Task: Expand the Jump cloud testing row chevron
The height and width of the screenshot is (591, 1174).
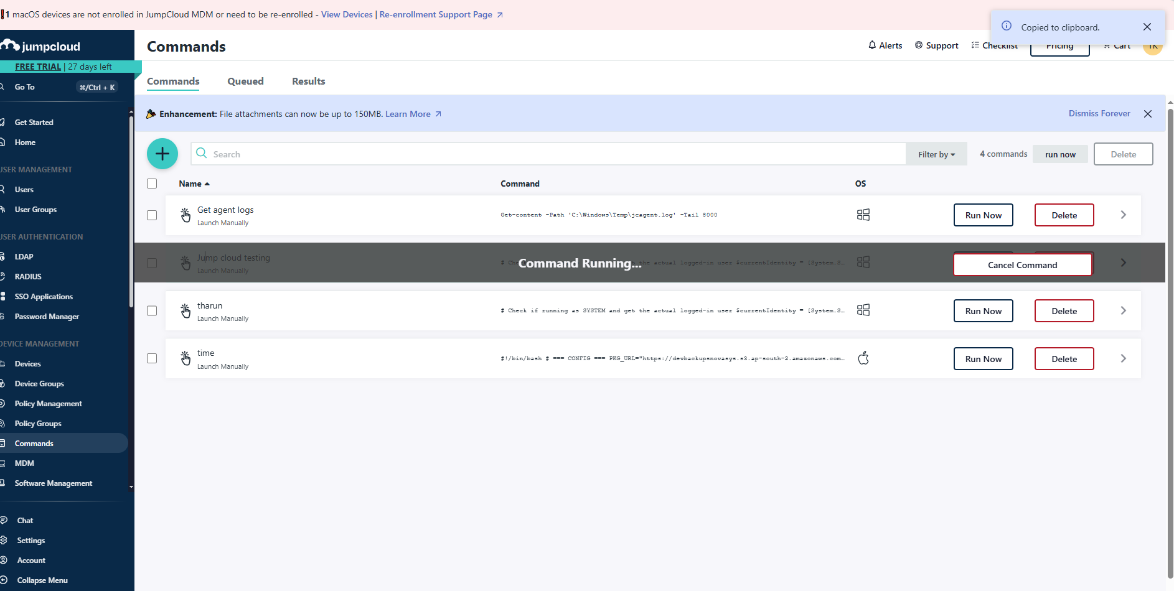Action: coord(1124,263)
